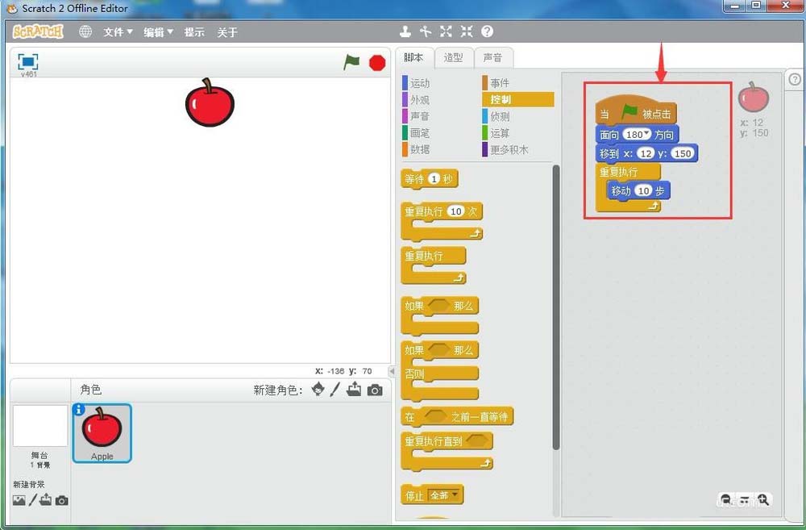Click the Shrink sprite tool

tap(466, 31)
